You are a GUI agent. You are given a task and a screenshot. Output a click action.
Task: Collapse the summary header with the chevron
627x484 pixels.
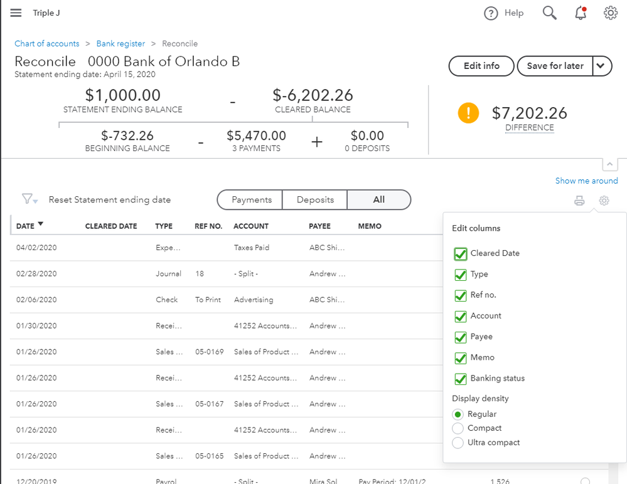[x=608, y=164]
